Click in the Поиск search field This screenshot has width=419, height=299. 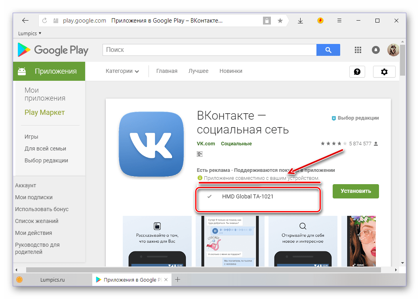[x=209, y=50]
